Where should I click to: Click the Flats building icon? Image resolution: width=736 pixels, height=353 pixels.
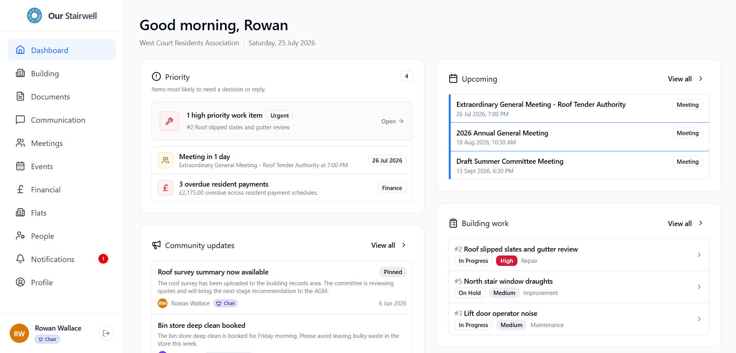pyautogui.click(x=21, y=212)
